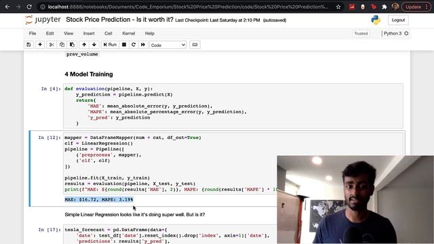Screen dimensions: 434x244
Task: Click the MAE: $16.72 output text
Action: pyautogui.click(x=99, y=199)
